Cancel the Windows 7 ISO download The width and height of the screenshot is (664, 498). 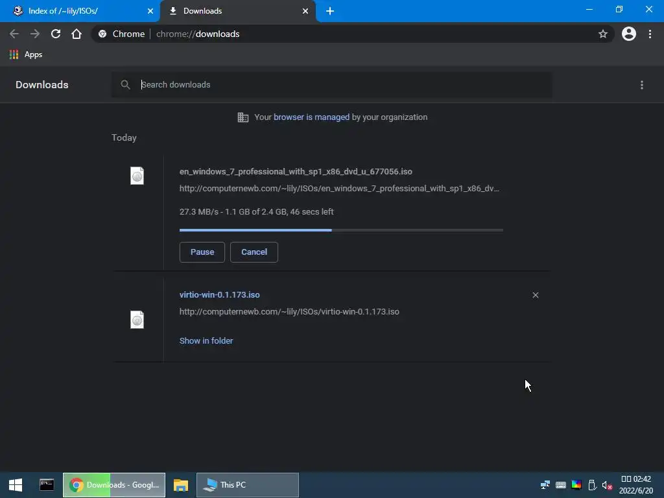point(254,252)
